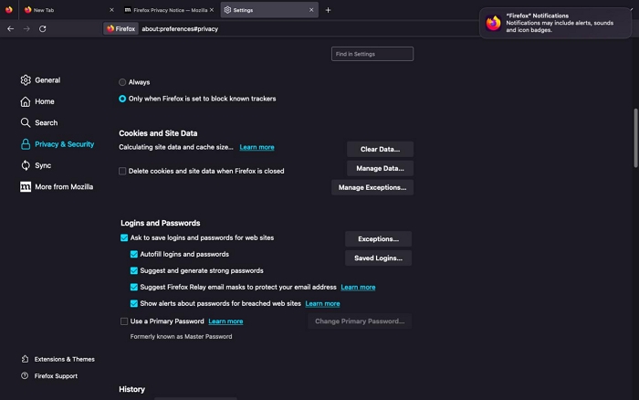Open Learn more about breached sites
Image resolution: width=639 pixels, height=400 pixels.
pyautogui.click(x=322, y=303)
